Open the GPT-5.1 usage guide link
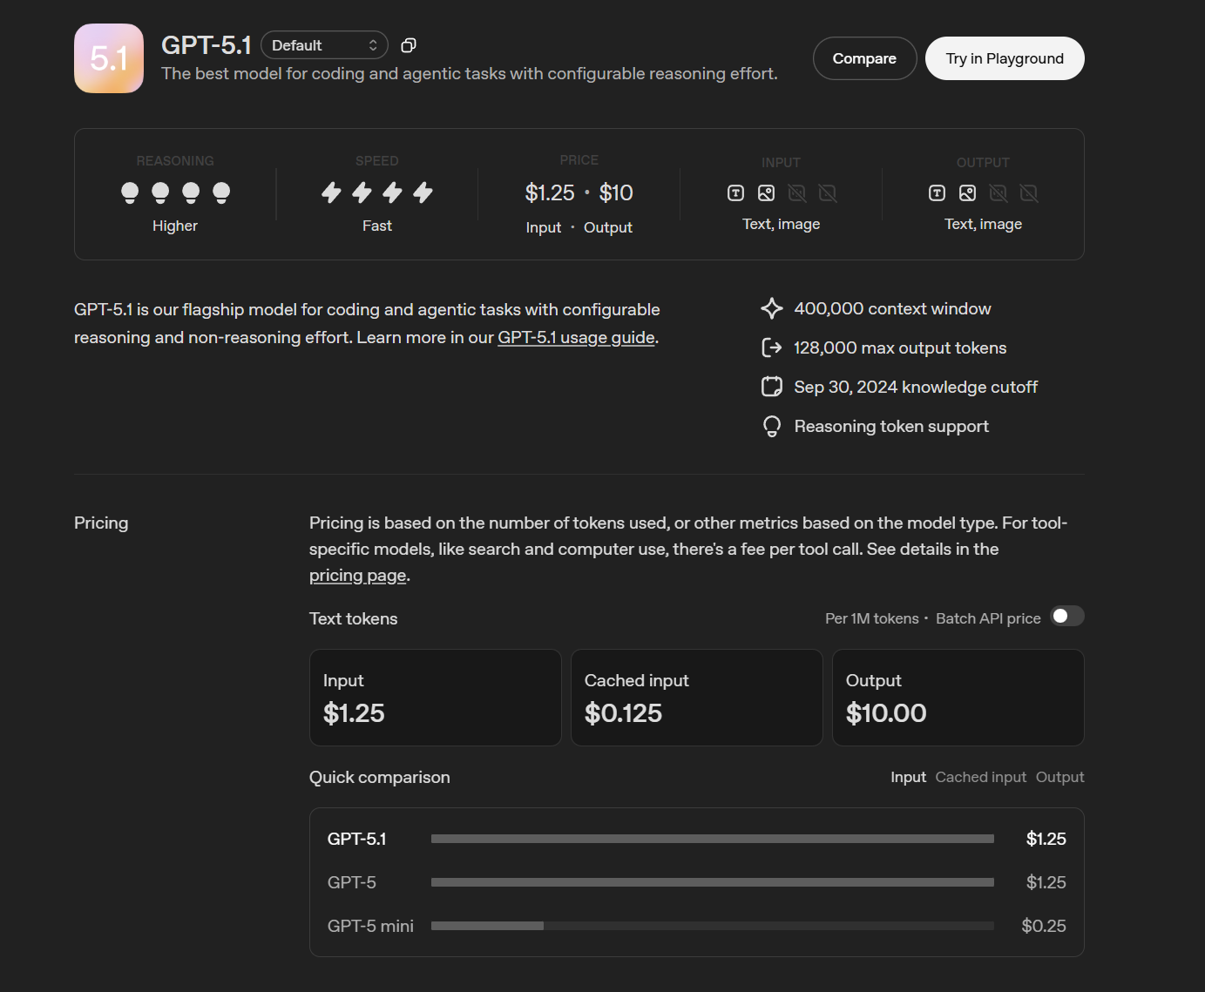This screenshot has width=1205, height=992. [x=576, y=337]
